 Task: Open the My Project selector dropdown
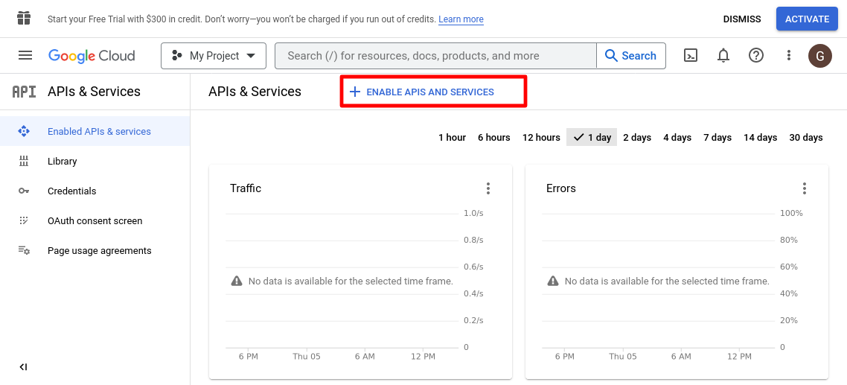213,55
